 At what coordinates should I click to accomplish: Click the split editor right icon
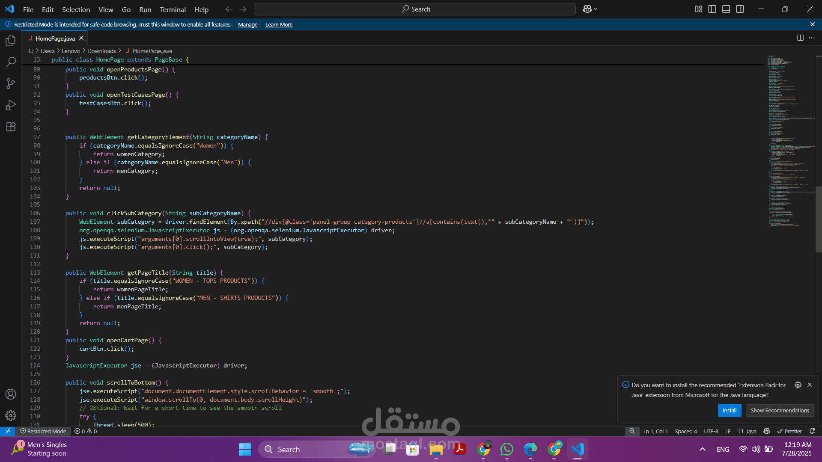(800, 38)
